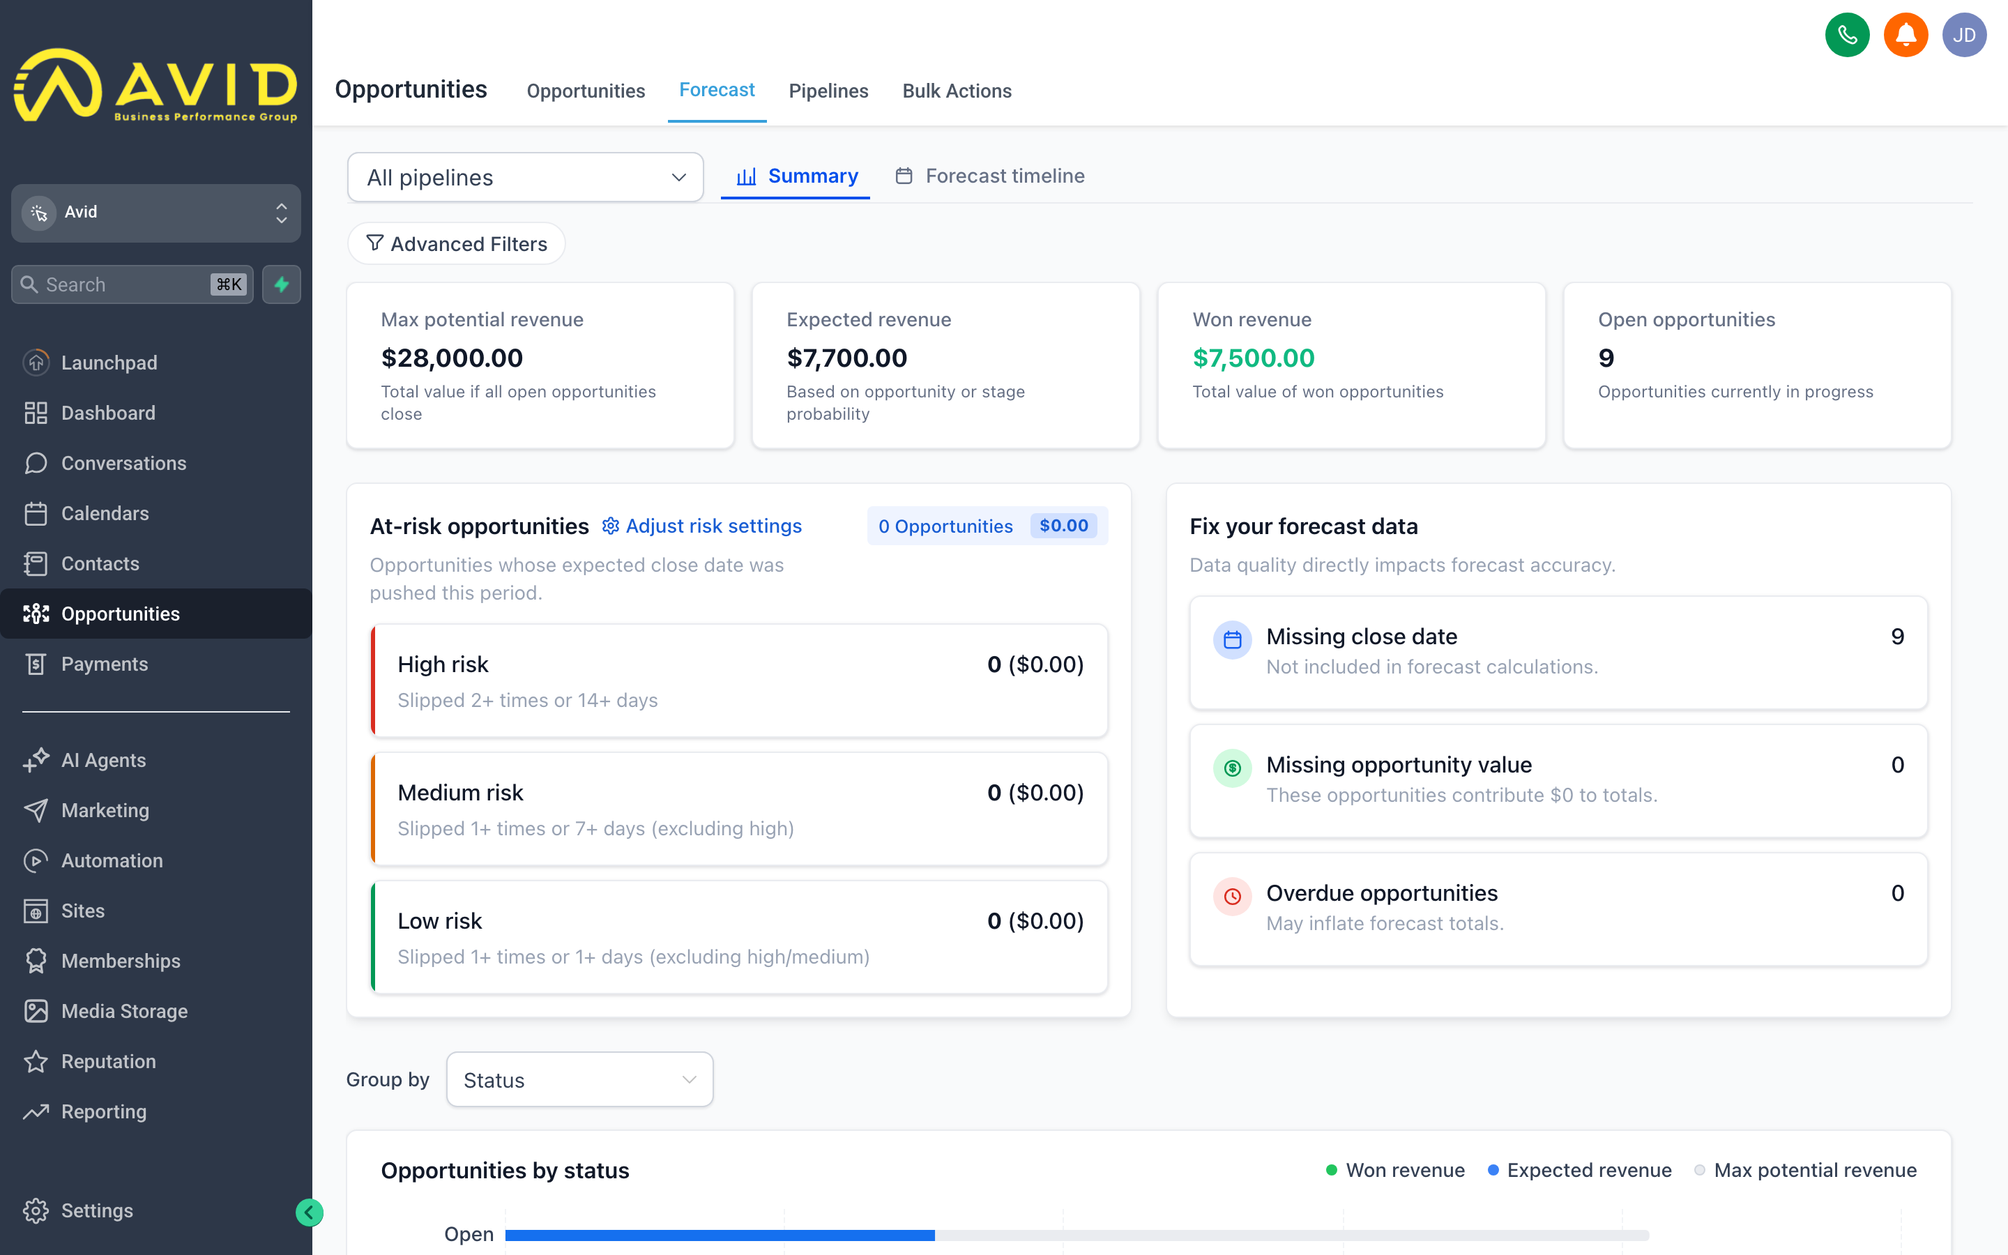Open AI Agents in sidebar
The width and height of the screenshot is (2008, 1255).
pos(156,760)
